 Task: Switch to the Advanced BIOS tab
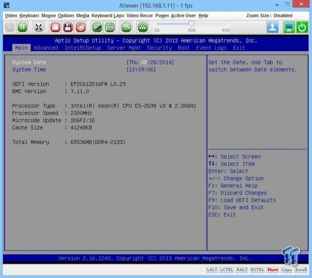point(46,48)
